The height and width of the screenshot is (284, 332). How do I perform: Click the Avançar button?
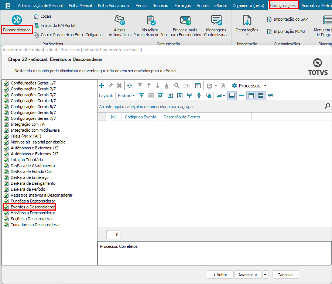click(x=247, y=274)
